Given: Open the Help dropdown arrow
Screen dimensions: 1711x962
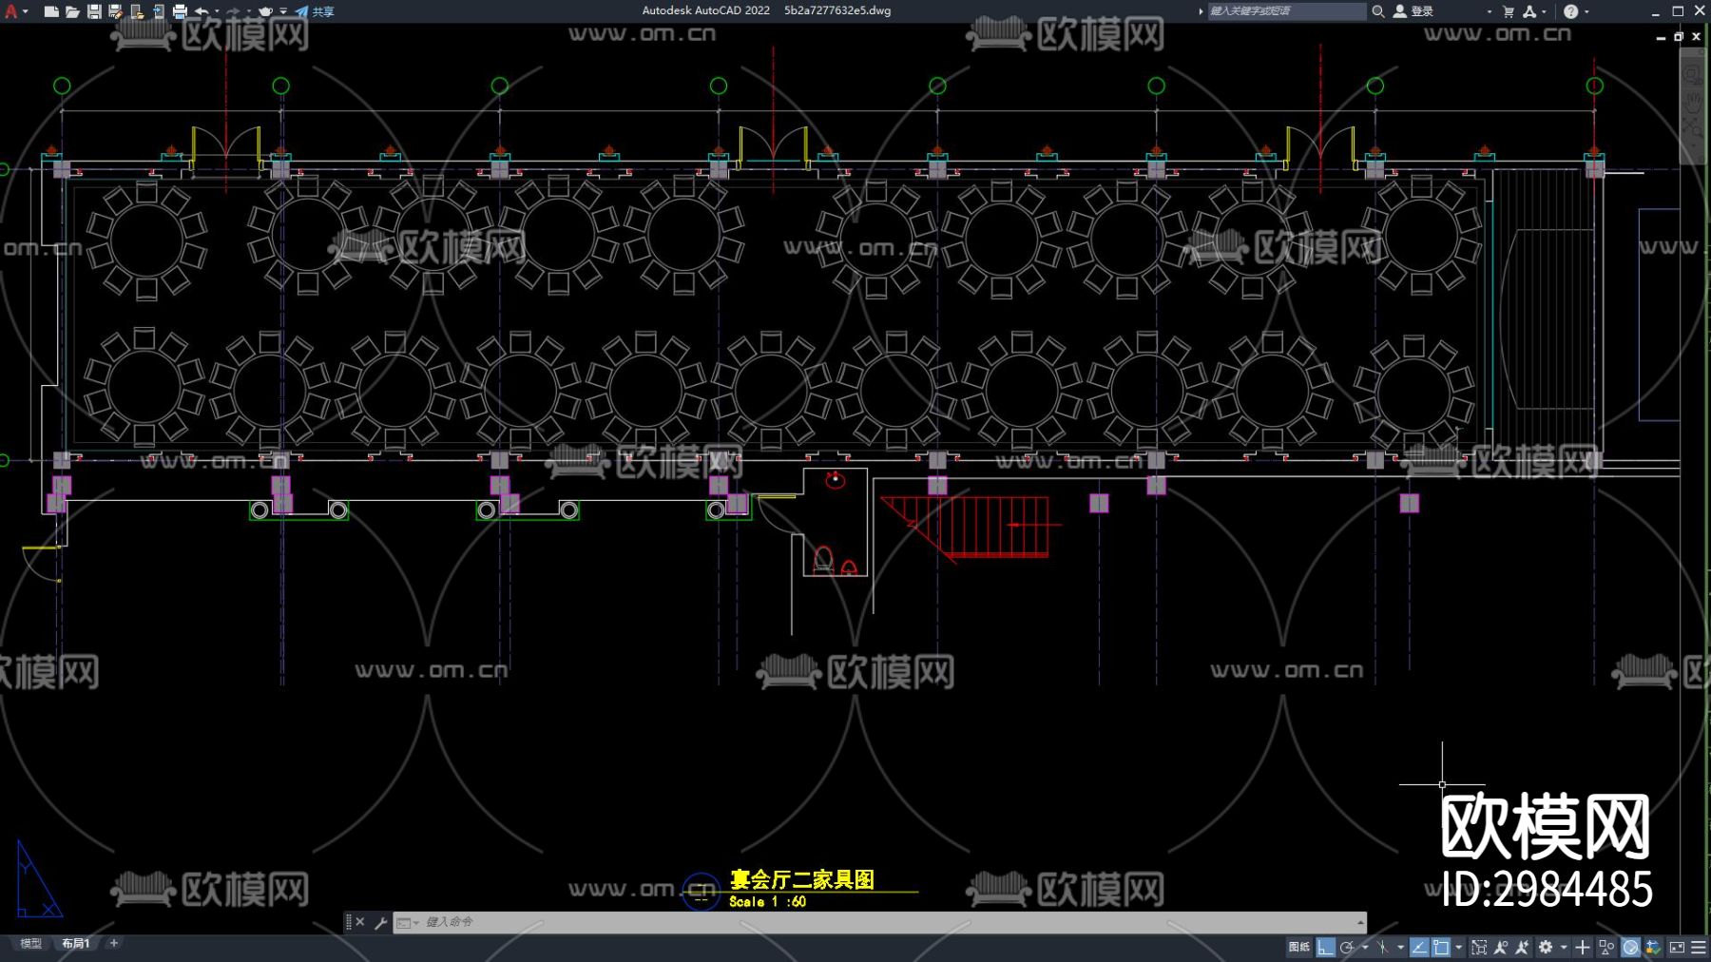Looking at the screenshot, I should [x=1586, y=11].
